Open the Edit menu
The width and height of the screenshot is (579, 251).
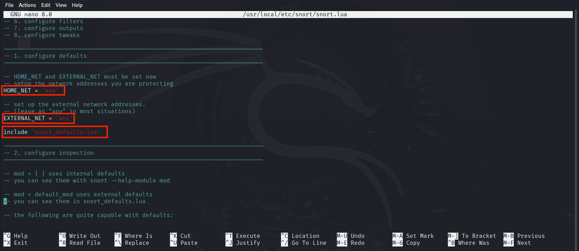[46, 5]
